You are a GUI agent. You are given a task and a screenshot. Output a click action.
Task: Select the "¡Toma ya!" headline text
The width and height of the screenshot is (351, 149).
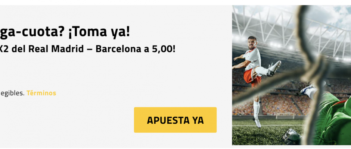(x=98, y=32)
